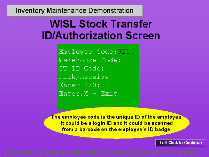Image resolution: width=209 pixels, height=157 pixels.
Task: Click the hatched footer bar at bottom left
Action: (x=52, y=153)
